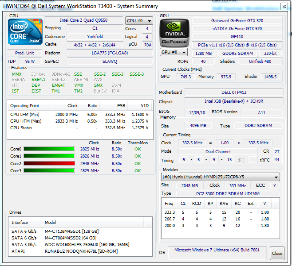Click the Core1 usage bar
Screen dimensions: 292x266
49,156
